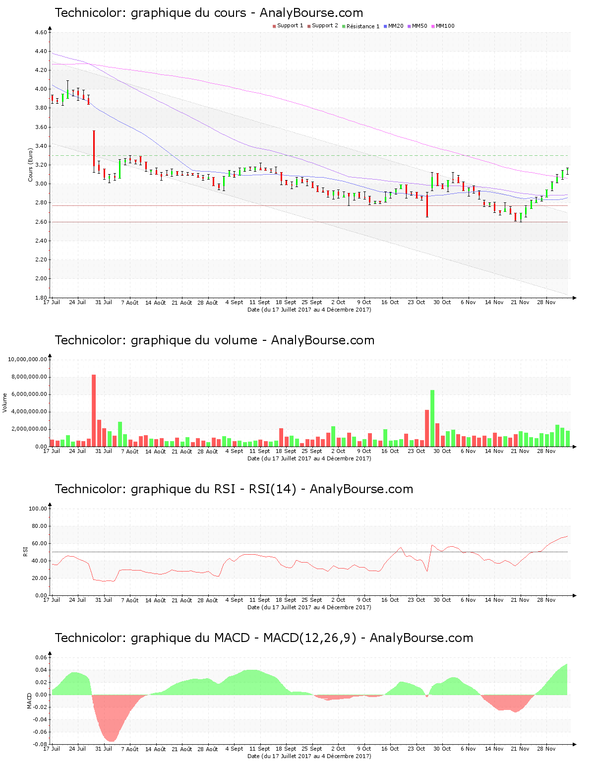Viewport: 595px width, 769px height.
Task: Click the '1.80' price axis value
Action: [41, 298]
